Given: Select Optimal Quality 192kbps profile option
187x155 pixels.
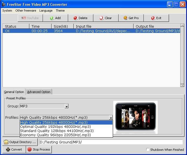Looking at the screenshot, I should [x=66, y=127].
